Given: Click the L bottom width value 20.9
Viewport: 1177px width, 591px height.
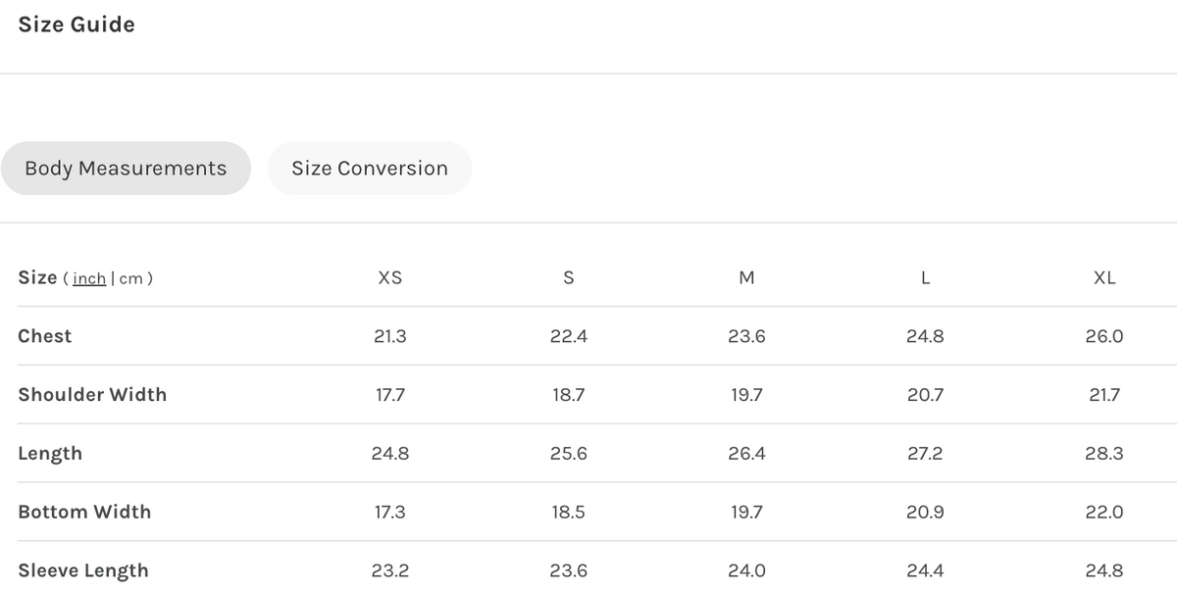Looking at the screenshot, I should click(x=925, y=512).
